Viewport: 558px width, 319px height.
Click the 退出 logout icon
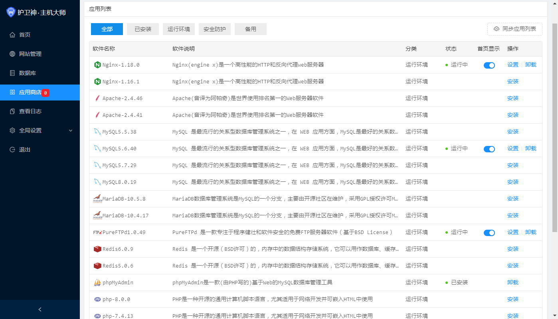(12, 150)
